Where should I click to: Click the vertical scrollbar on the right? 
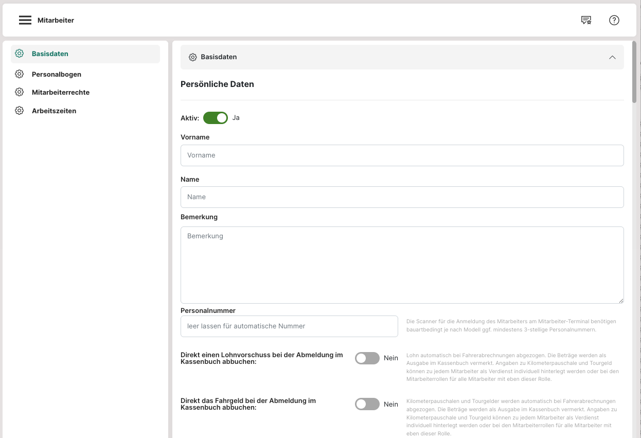tap(634, 72)
